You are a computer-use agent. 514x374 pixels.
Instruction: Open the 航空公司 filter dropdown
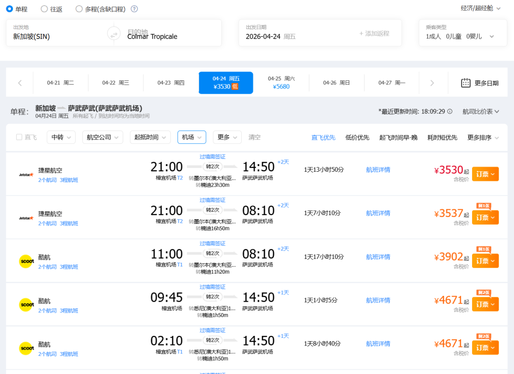(102, 137)
